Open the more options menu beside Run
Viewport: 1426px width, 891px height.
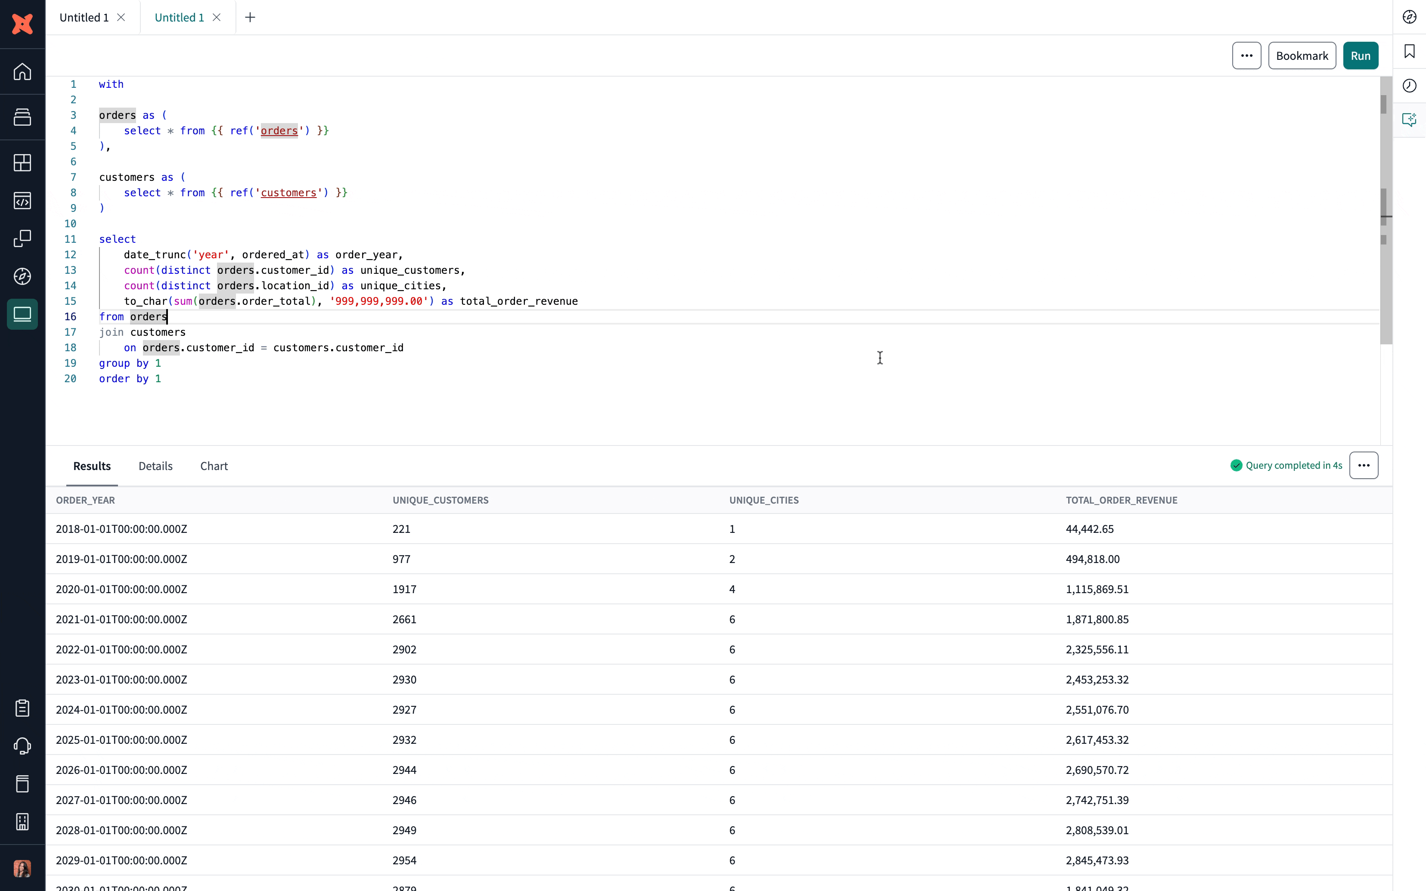tap(1246, 56)
